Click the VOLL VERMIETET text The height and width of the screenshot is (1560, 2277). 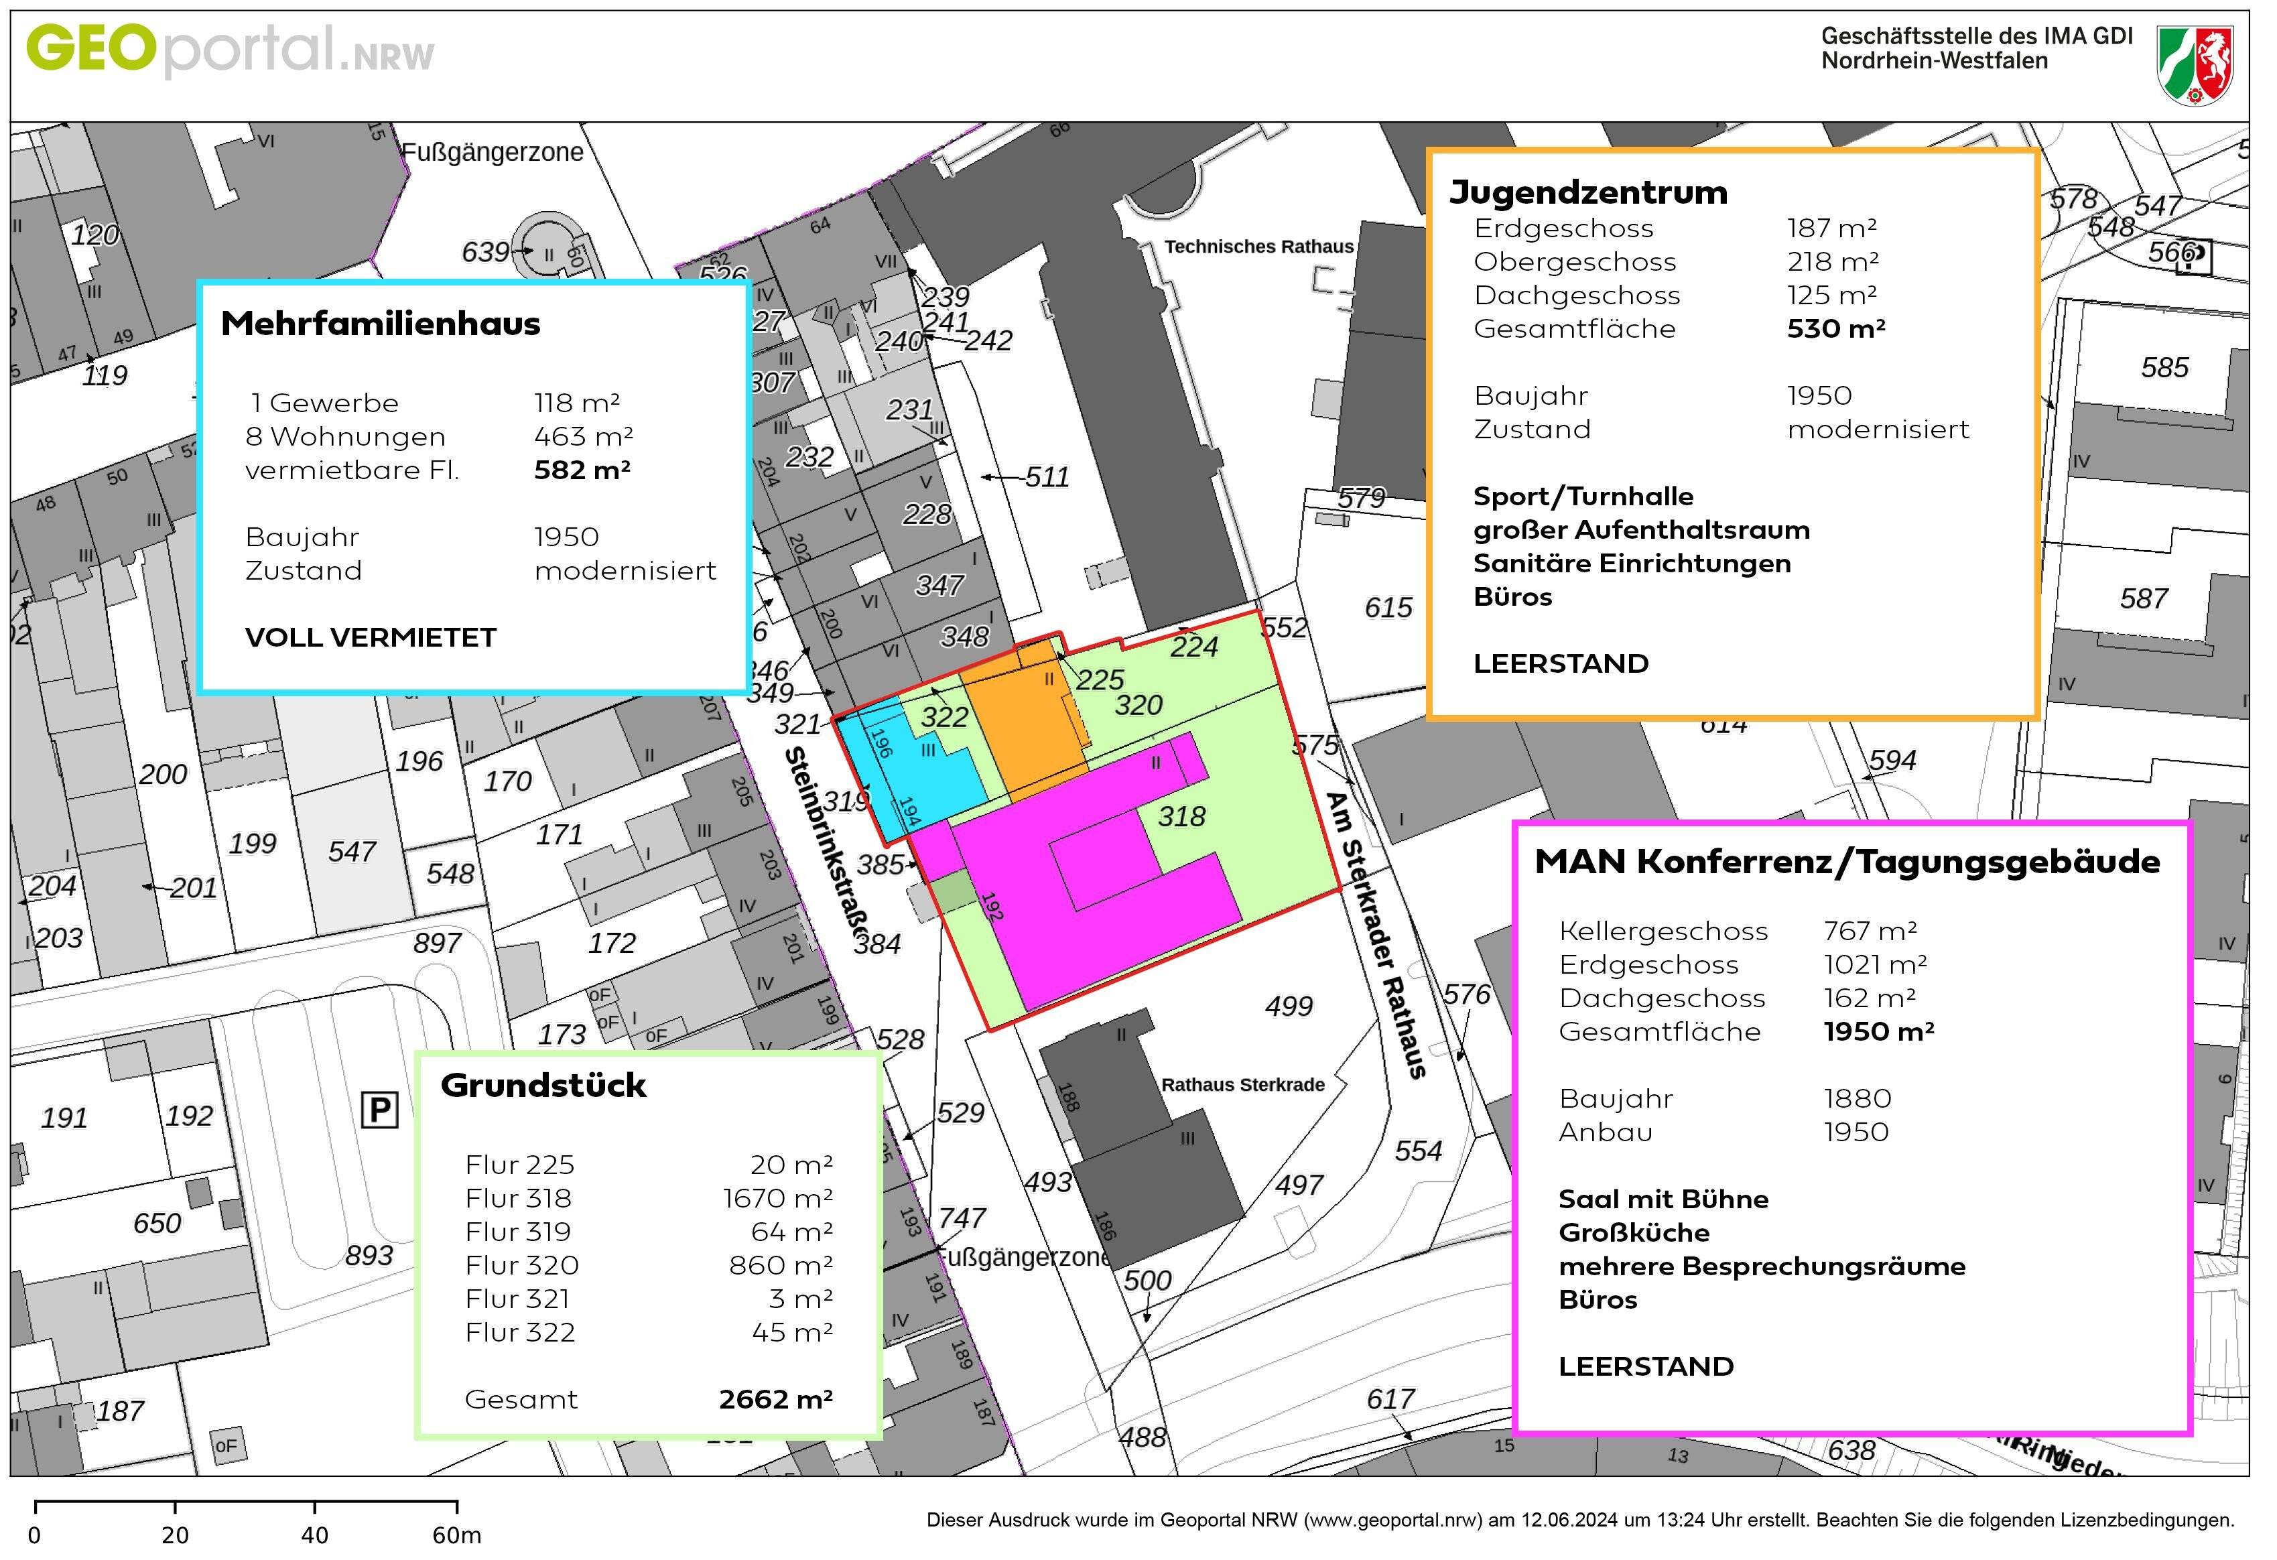pos(371,637)
